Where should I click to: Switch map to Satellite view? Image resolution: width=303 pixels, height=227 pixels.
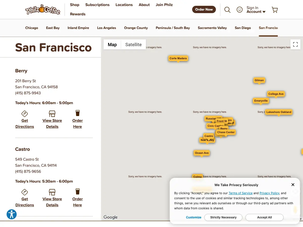[x=133, y=45]
